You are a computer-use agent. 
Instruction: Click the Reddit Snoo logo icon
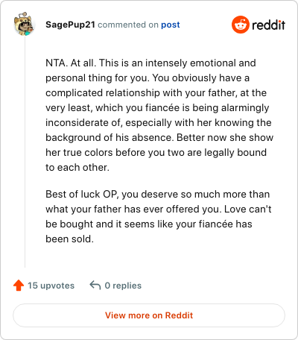(240, 25)
